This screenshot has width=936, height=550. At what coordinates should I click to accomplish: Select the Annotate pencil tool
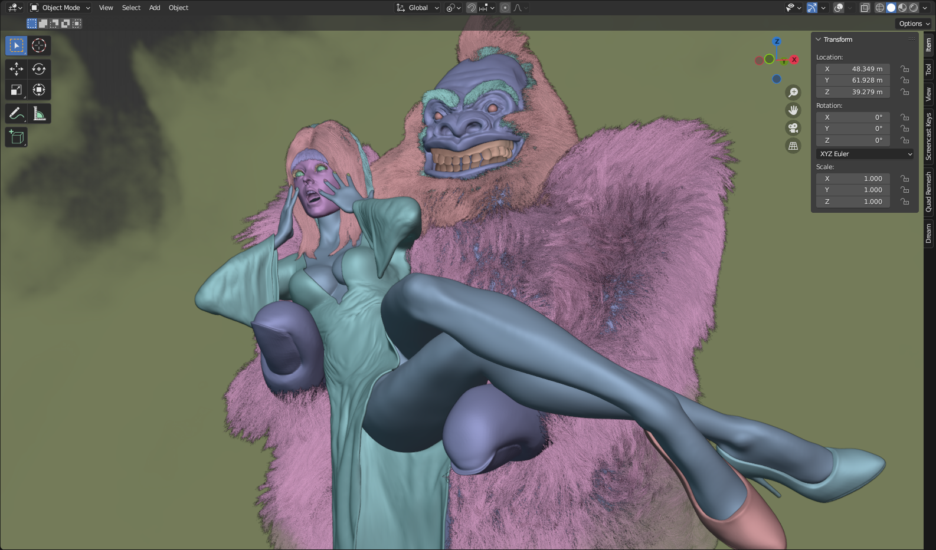tap(17, 113)
